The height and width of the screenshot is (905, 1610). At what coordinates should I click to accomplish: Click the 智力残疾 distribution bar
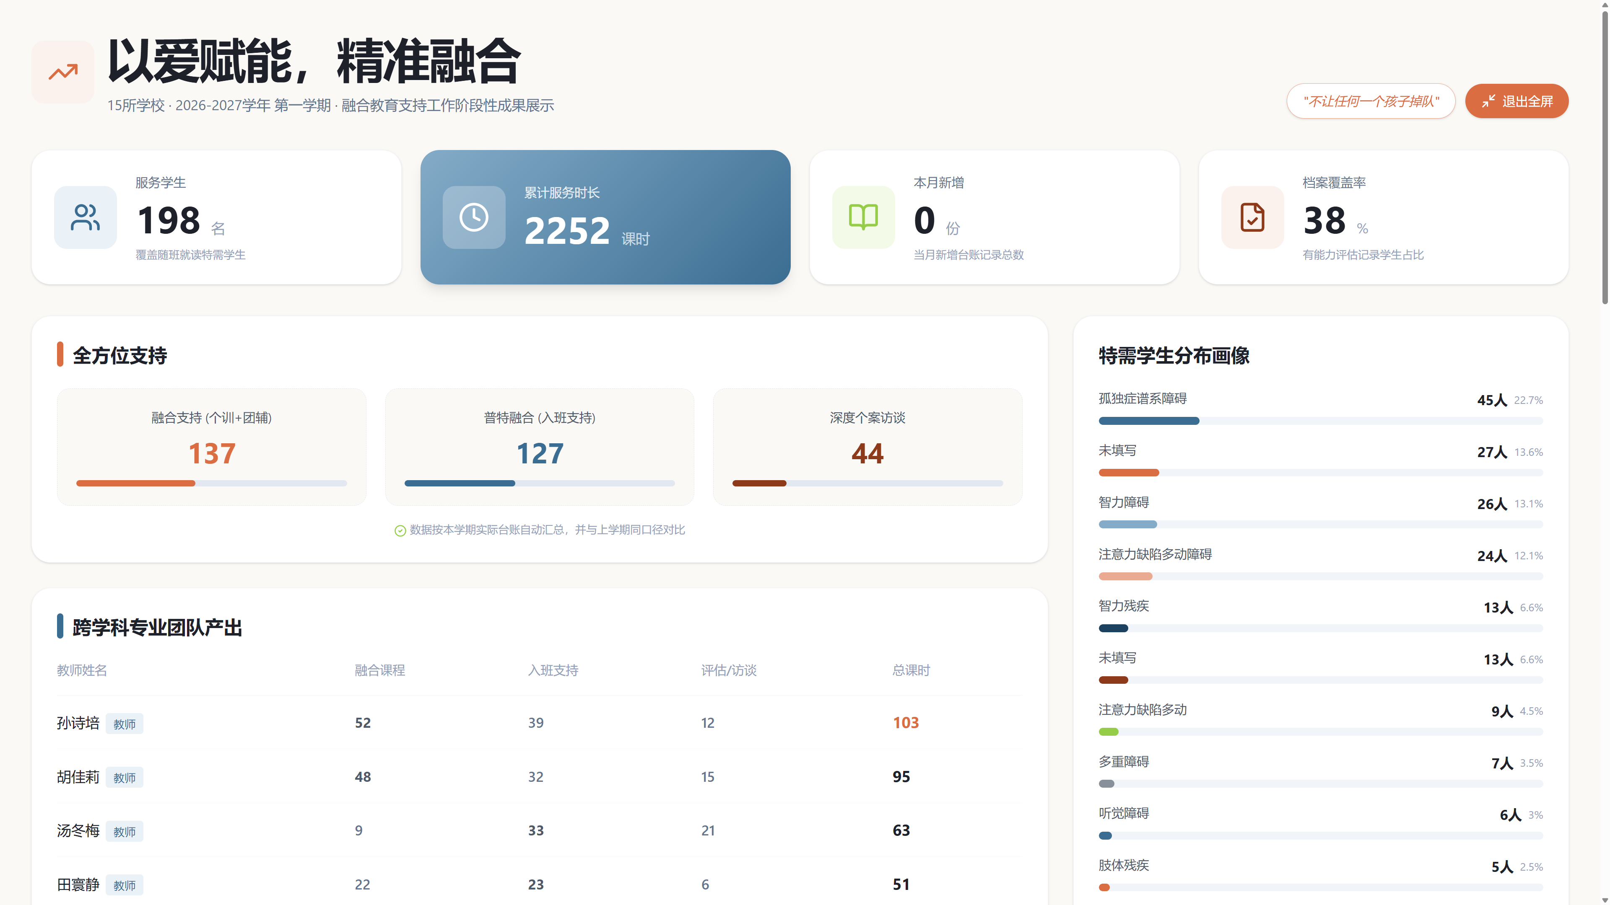pos(1321,628)
